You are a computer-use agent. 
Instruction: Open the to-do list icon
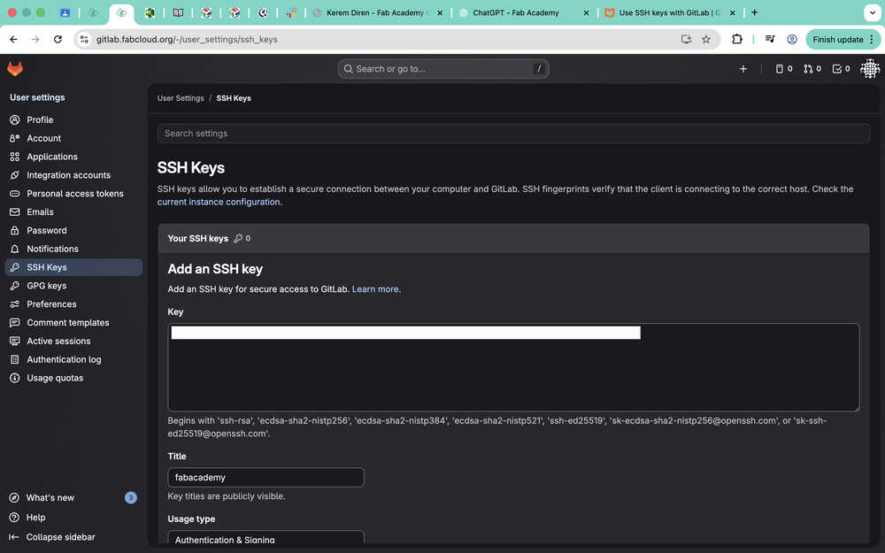click(x=841, y=69)
